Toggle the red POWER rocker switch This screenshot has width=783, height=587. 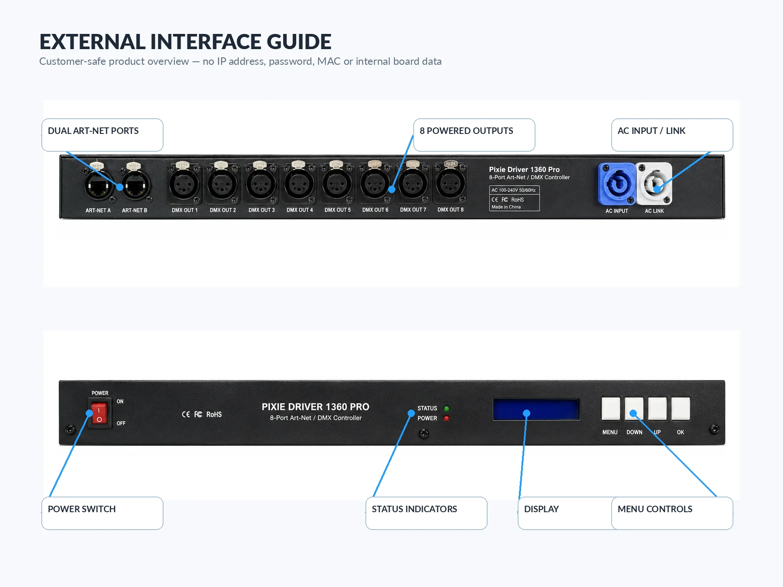coord(99,413)
